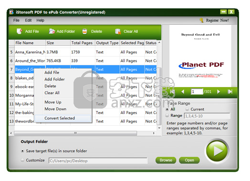Click the File Name column header
Image resolution: width=250 pixels, height=181 pixels.
coord(30,43)
